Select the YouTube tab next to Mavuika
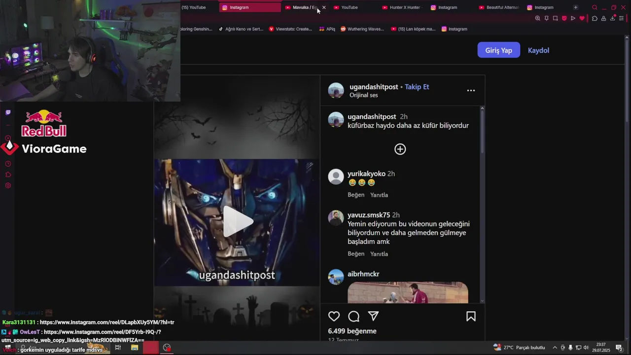 point(352,7)
